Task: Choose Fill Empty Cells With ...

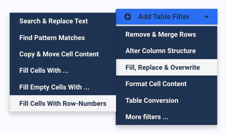Action: 63,87
